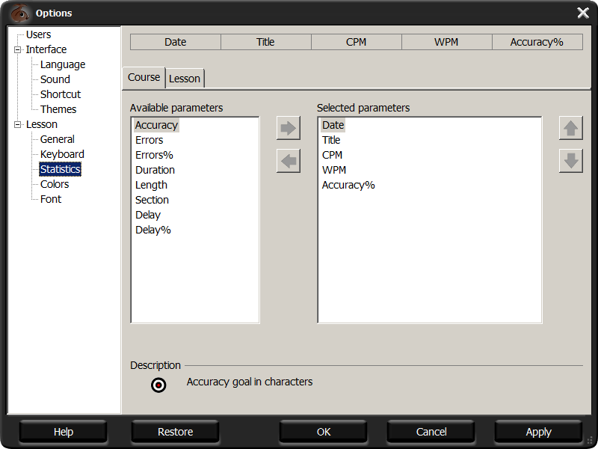Viewport: 598px width, 449px height.
Task: Select Delay% in Available parameters
Action: [x=153, y=230]
